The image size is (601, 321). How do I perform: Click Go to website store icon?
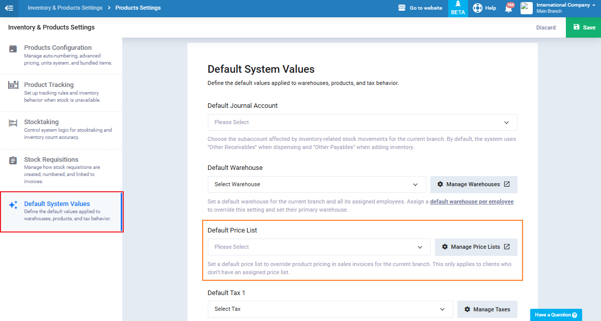(x=402, y=8)
